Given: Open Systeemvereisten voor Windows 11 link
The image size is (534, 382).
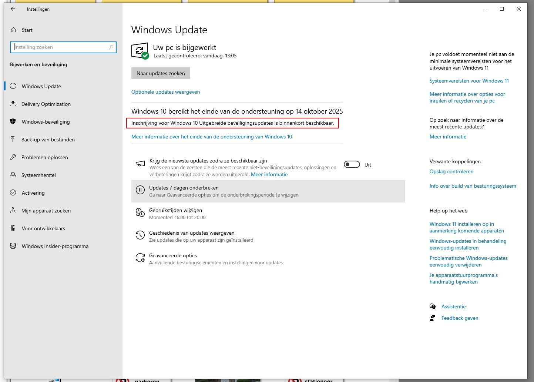Looking at the screenshot, I should [x=469, y=81].
